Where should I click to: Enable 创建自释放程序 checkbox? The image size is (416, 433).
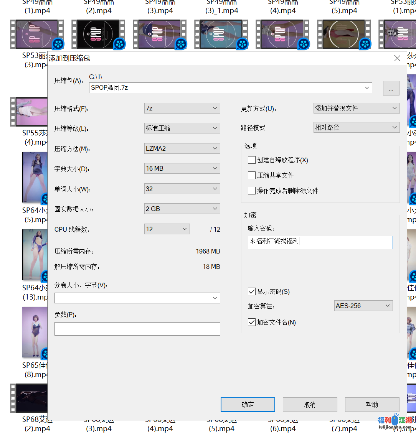coord(252,160)
